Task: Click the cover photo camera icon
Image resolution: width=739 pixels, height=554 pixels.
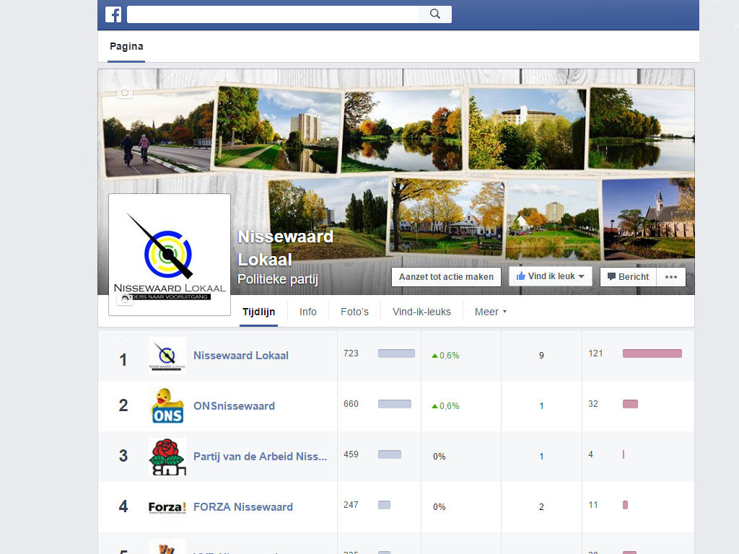Action: pos(125,92)
